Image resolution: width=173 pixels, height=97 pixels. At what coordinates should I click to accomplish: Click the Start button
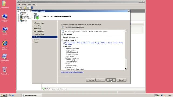(x=4, y=95)
